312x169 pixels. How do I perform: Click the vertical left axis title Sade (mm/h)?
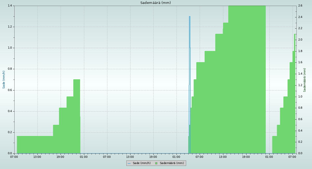[4, 80]
